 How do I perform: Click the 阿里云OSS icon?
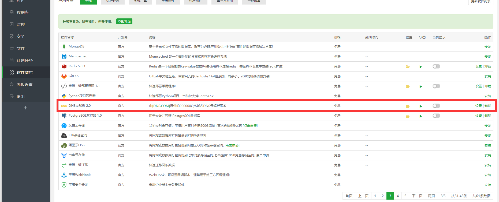64,145
